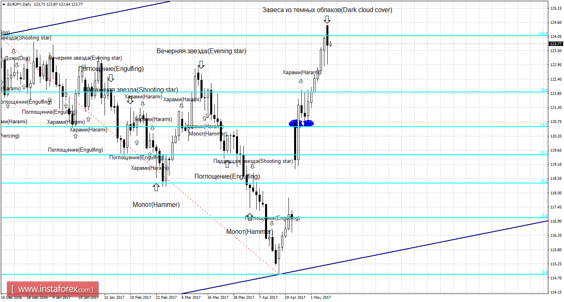Viewport: 564px width, 302px height.
Task: Click the 23.6 Fibonacci level label
Action: tap(544, 216)
